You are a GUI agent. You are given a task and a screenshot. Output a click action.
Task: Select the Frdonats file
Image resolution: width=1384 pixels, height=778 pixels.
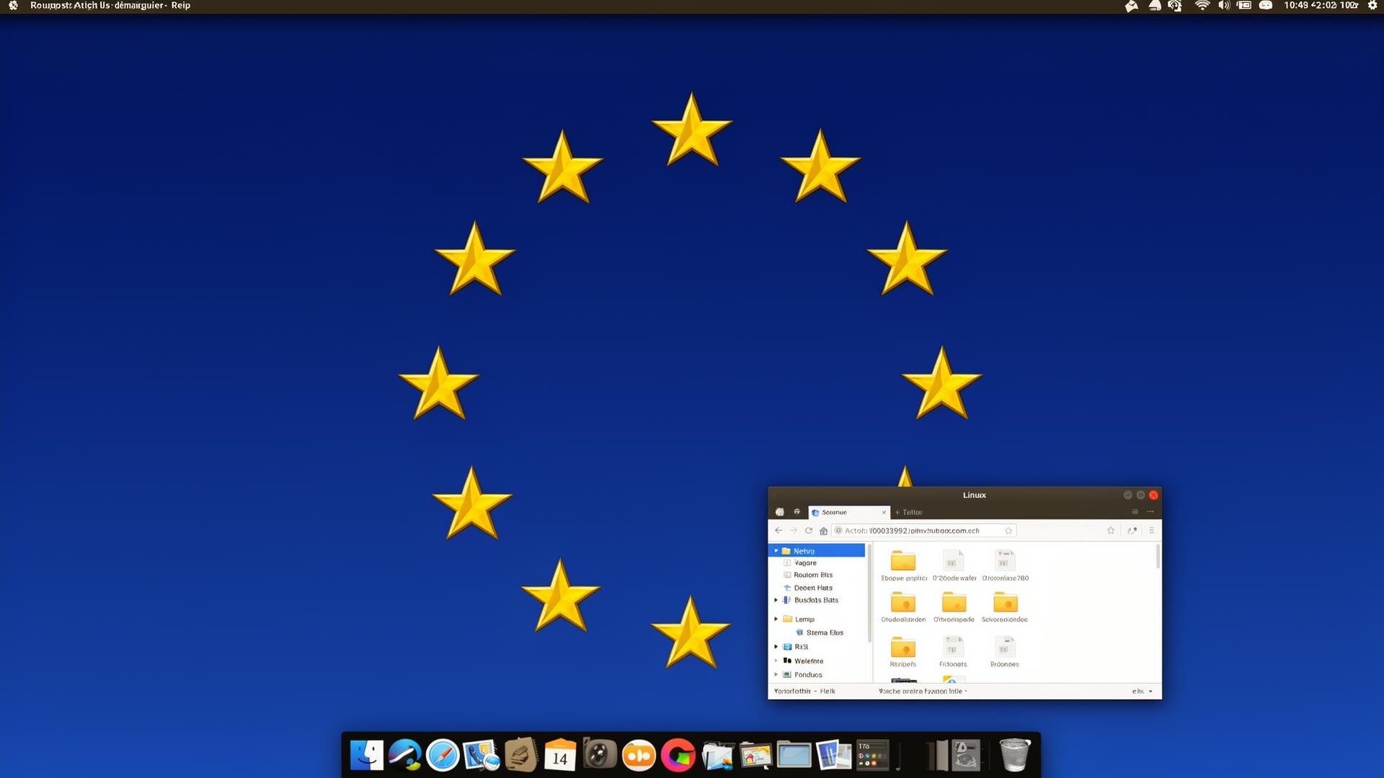[x=953, y=651]
